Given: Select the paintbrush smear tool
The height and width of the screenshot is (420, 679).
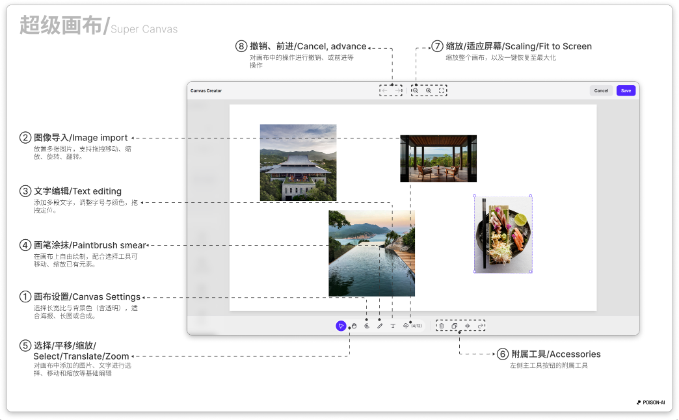Looking at the screenshot, I should [x=366, y=326].
